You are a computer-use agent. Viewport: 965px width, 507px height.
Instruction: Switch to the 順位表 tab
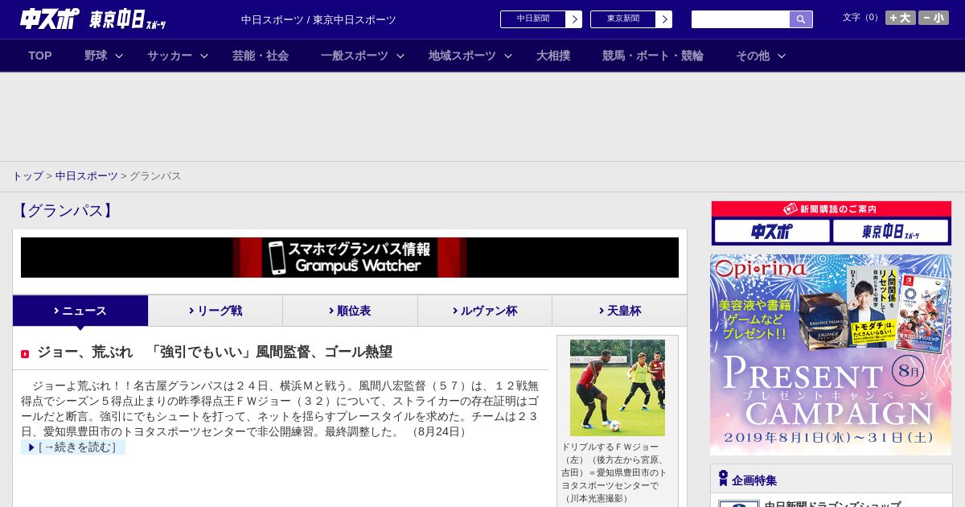350,311
